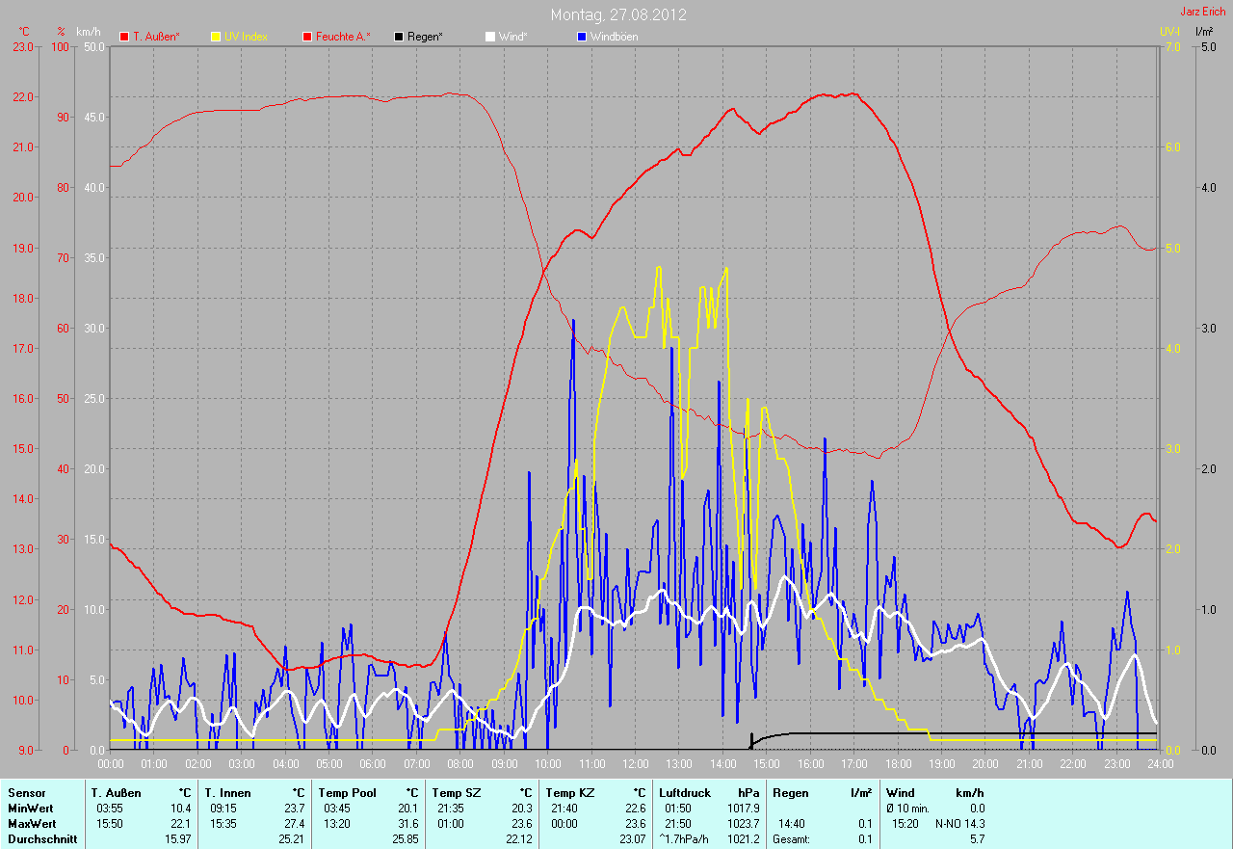This screenshot has height=849, width=1233.
Task: Click the °C axis unit label
Action: click(x=25, y=32)
